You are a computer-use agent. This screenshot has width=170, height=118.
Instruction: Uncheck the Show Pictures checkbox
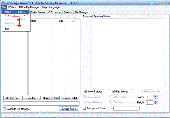[x=85, y=92]
